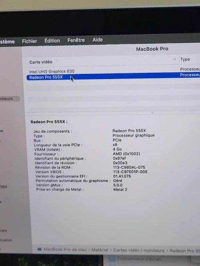200x266 pixels.
Task: Click the EFI driver version 01.A1.075
Action: click(x=122, y=176)
